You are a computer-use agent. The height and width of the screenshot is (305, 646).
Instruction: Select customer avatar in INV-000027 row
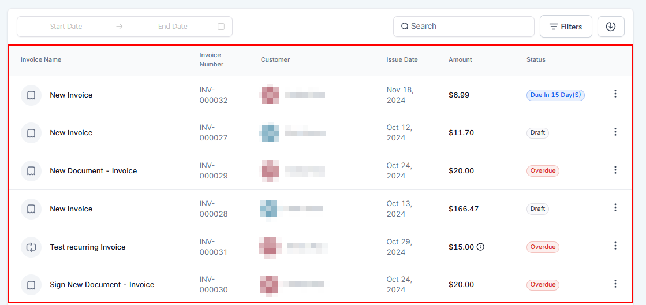pos(270,133)
